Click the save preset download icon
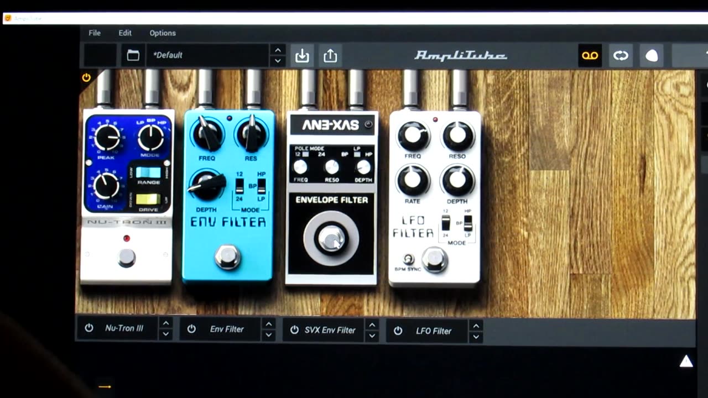The width and height of the screenshot is (708, 398). 302,55
